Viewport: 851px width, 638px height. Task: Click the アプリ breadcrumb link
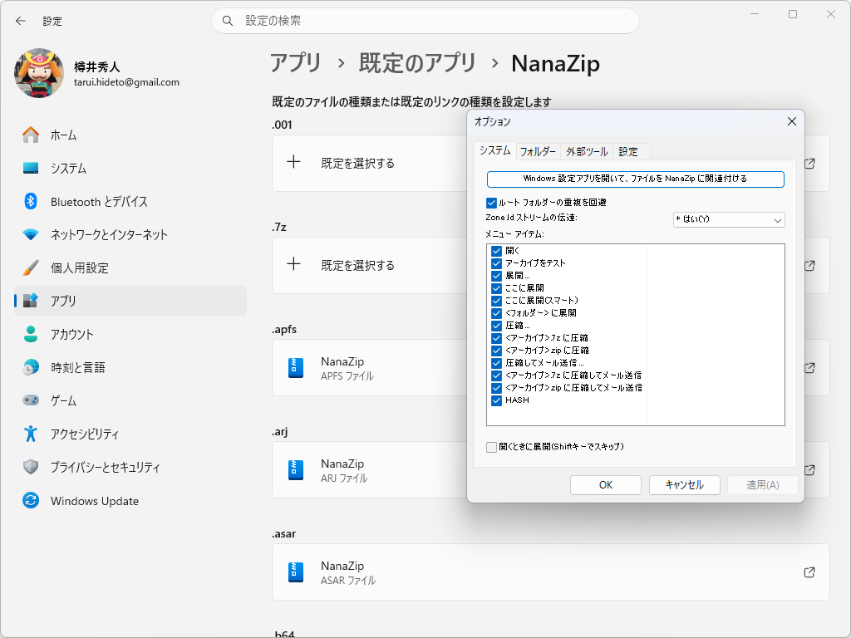[296, 63]
